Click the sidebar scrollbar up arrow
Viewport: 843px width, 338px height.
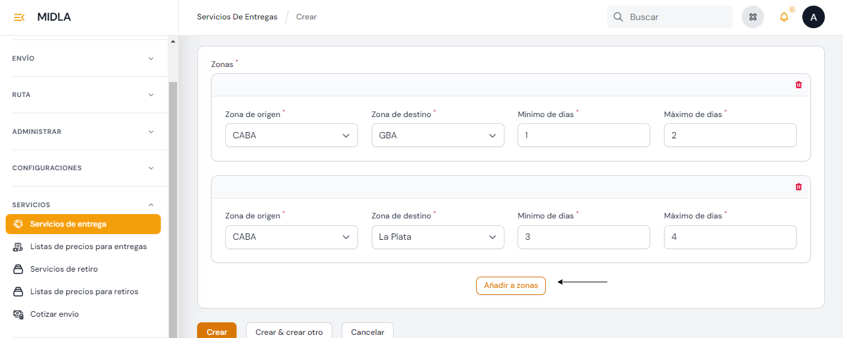click(173, 41)
